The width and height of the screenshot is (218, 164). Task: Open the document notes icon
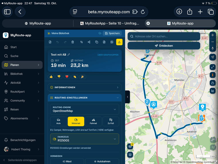(104, 42)
